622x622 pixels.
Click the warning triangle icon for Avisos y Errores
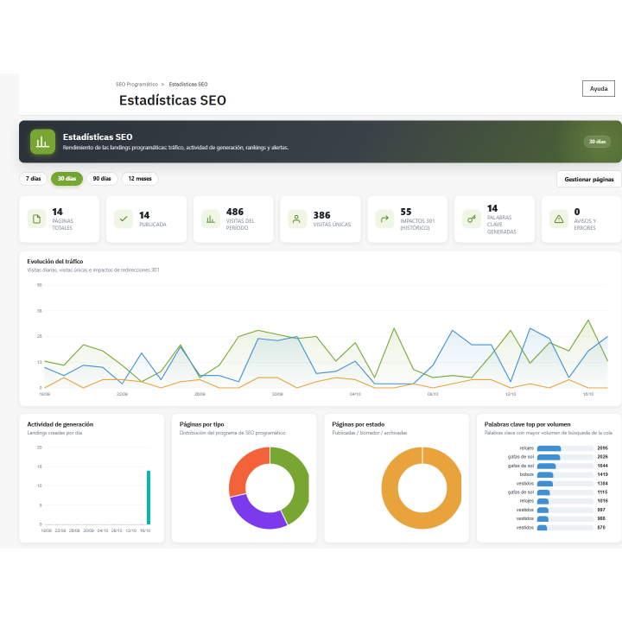559,219
